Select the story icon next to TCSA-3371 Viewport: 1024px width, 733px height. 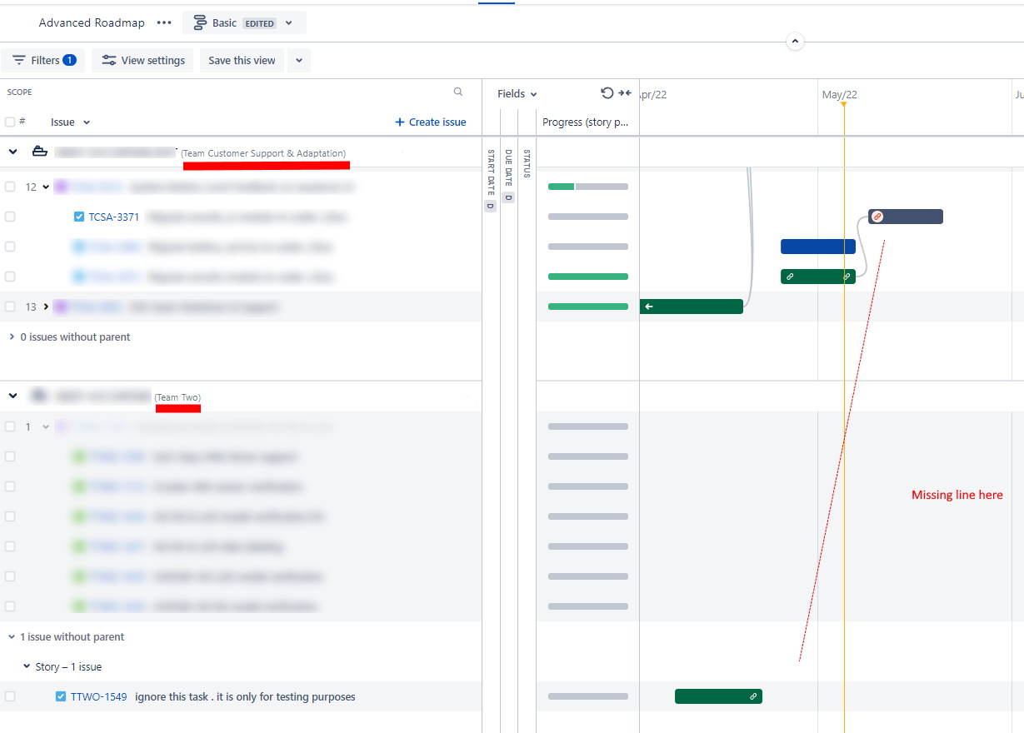77,217
